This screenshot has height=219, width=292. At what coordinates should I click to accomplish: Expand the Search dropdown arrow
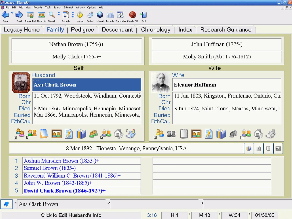tap(59, 14)
